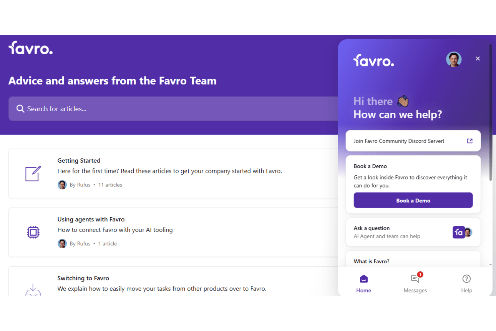Switch to the Help tab
The width and height of the screenshot is (496, 331).
pyautogui.click(x=467, y=284)
